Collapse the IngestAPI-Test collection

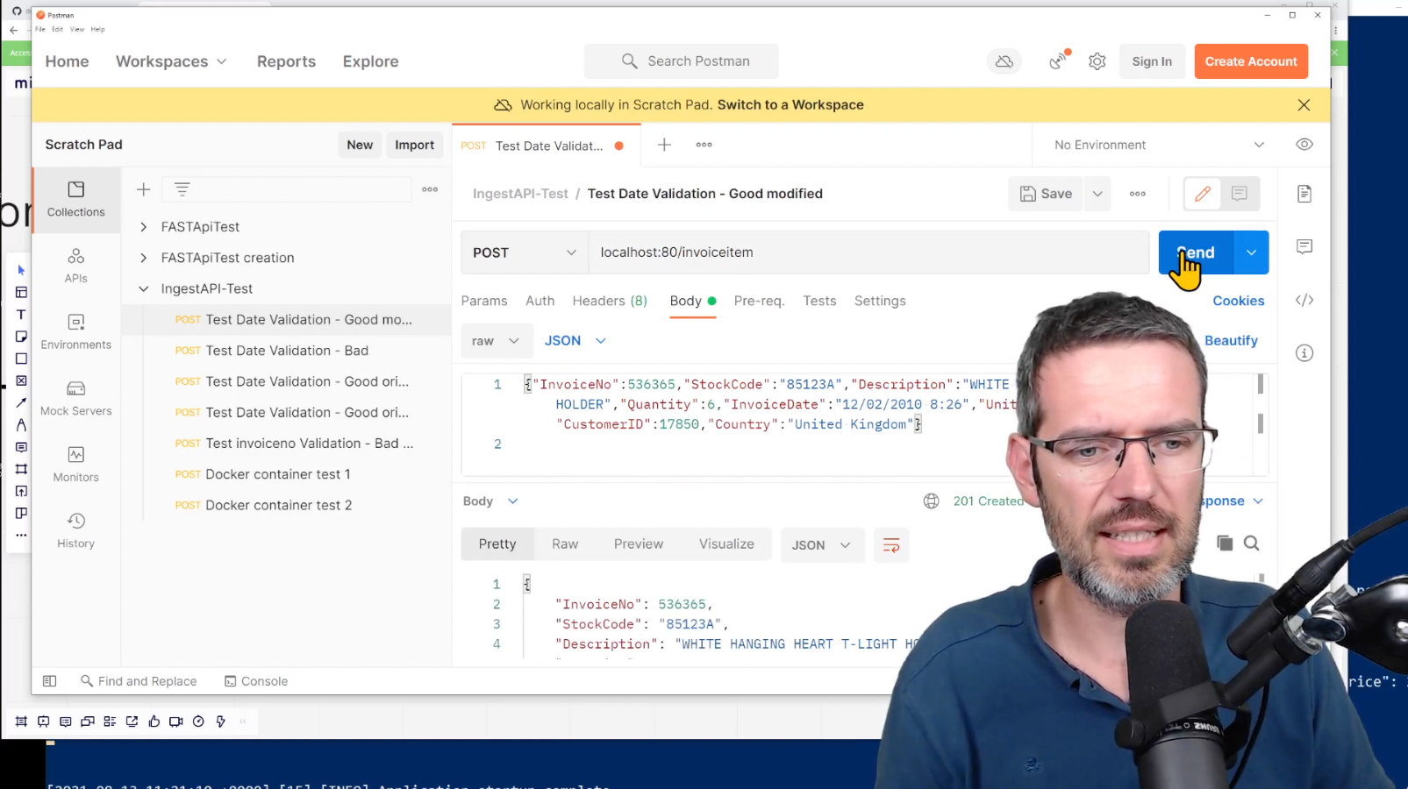pyautogui.click(x=143, y=288)
